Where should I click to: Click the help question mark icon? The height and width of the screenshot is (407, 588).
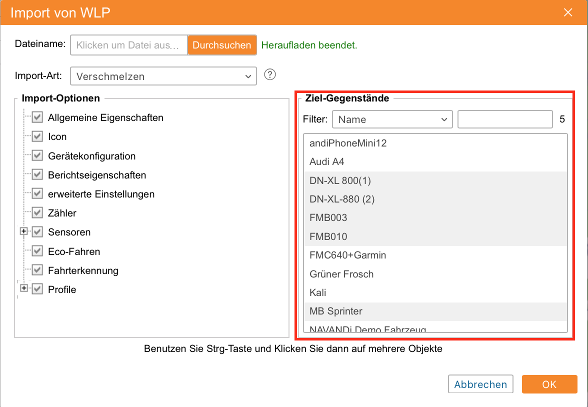pyautogui.click(x=270, y=75)
